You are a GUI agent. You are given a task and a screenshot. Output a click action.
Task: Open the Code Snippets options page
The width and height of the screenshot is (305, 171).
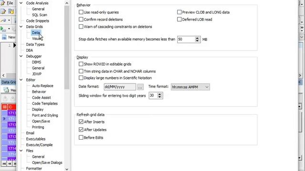point(38,21)
